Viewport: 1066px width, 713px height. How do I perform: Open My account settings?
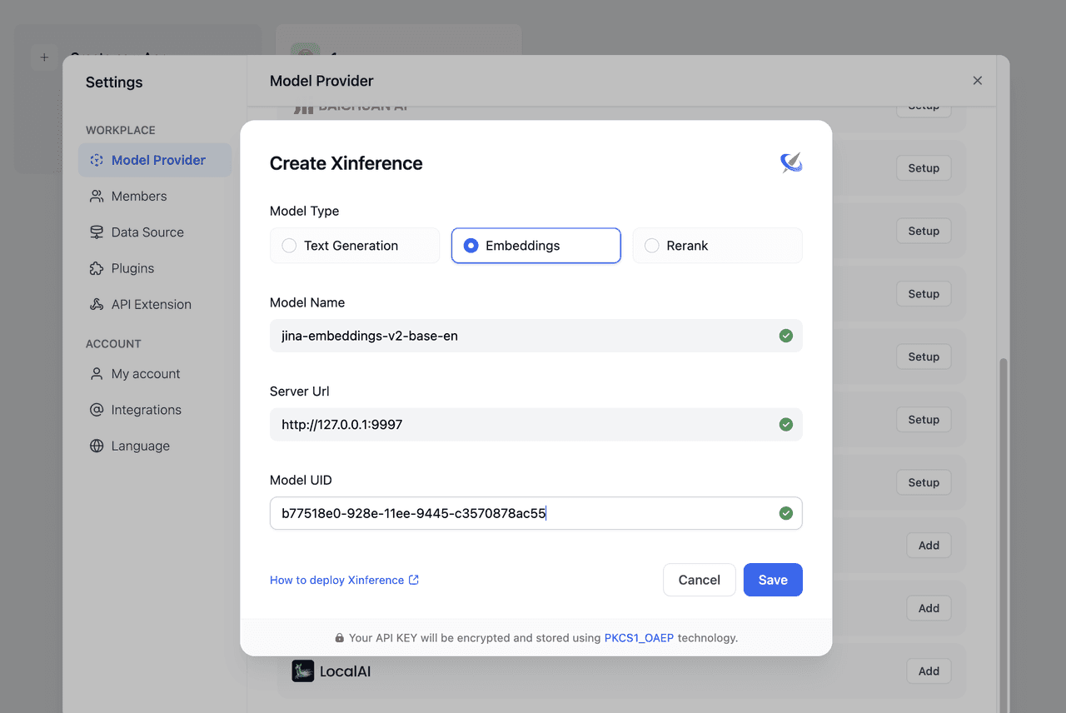click(x=145, y=374)
